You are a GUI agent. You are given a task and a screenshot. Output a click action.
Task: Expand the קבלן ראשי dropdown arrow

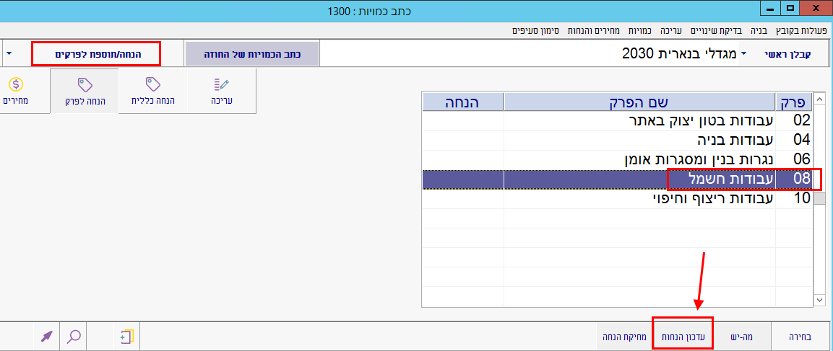[743, 54]
